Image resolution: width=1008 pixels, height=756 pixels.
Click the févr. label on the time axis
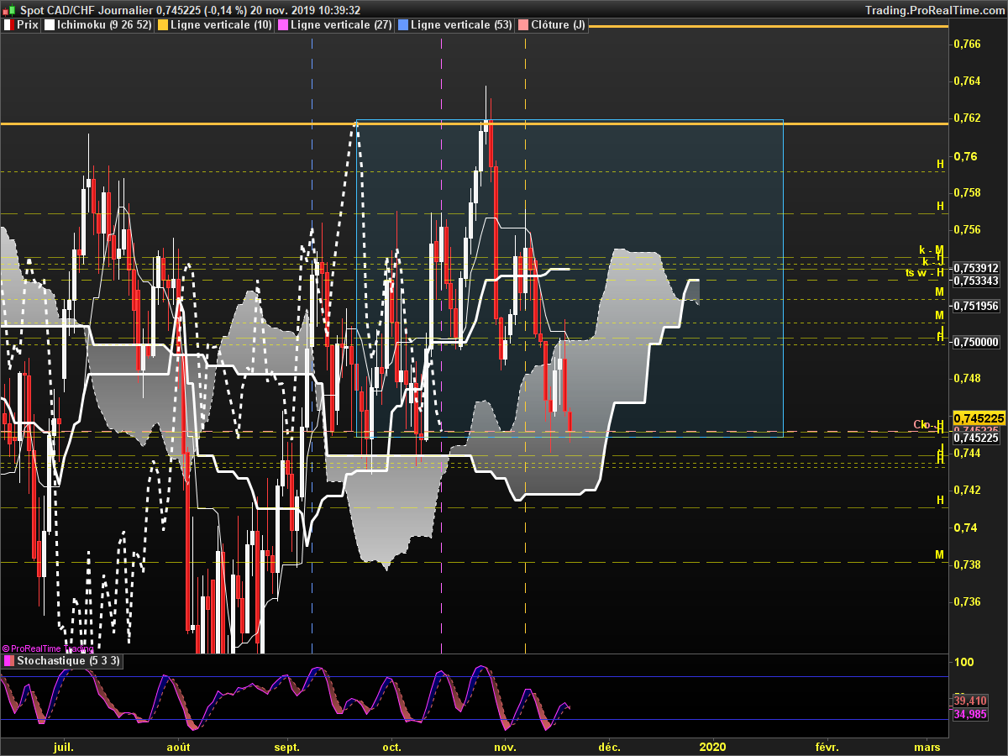coord(827,746)
